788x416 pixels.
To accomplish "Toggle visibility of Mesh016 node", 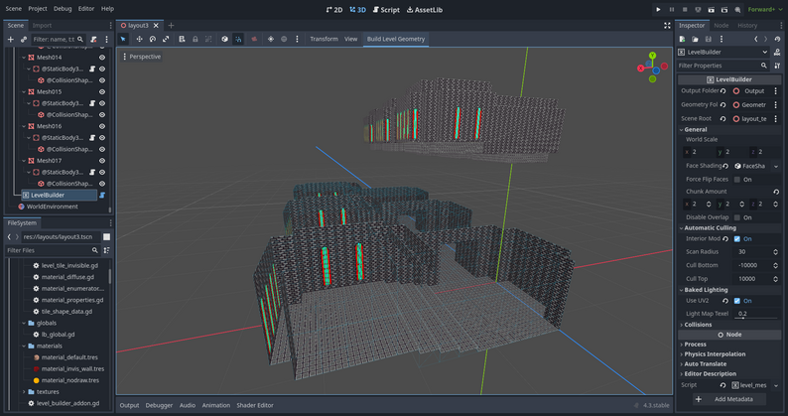I will pos(102,126).
